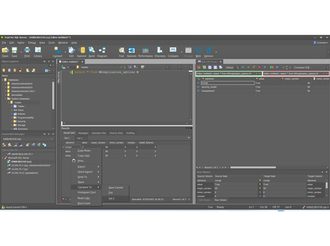Expand the Tables node under master

[x=12, y=106]
